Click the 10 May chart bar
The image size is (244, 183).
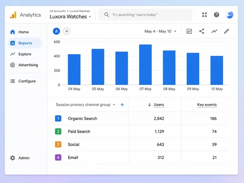point(217,70)
